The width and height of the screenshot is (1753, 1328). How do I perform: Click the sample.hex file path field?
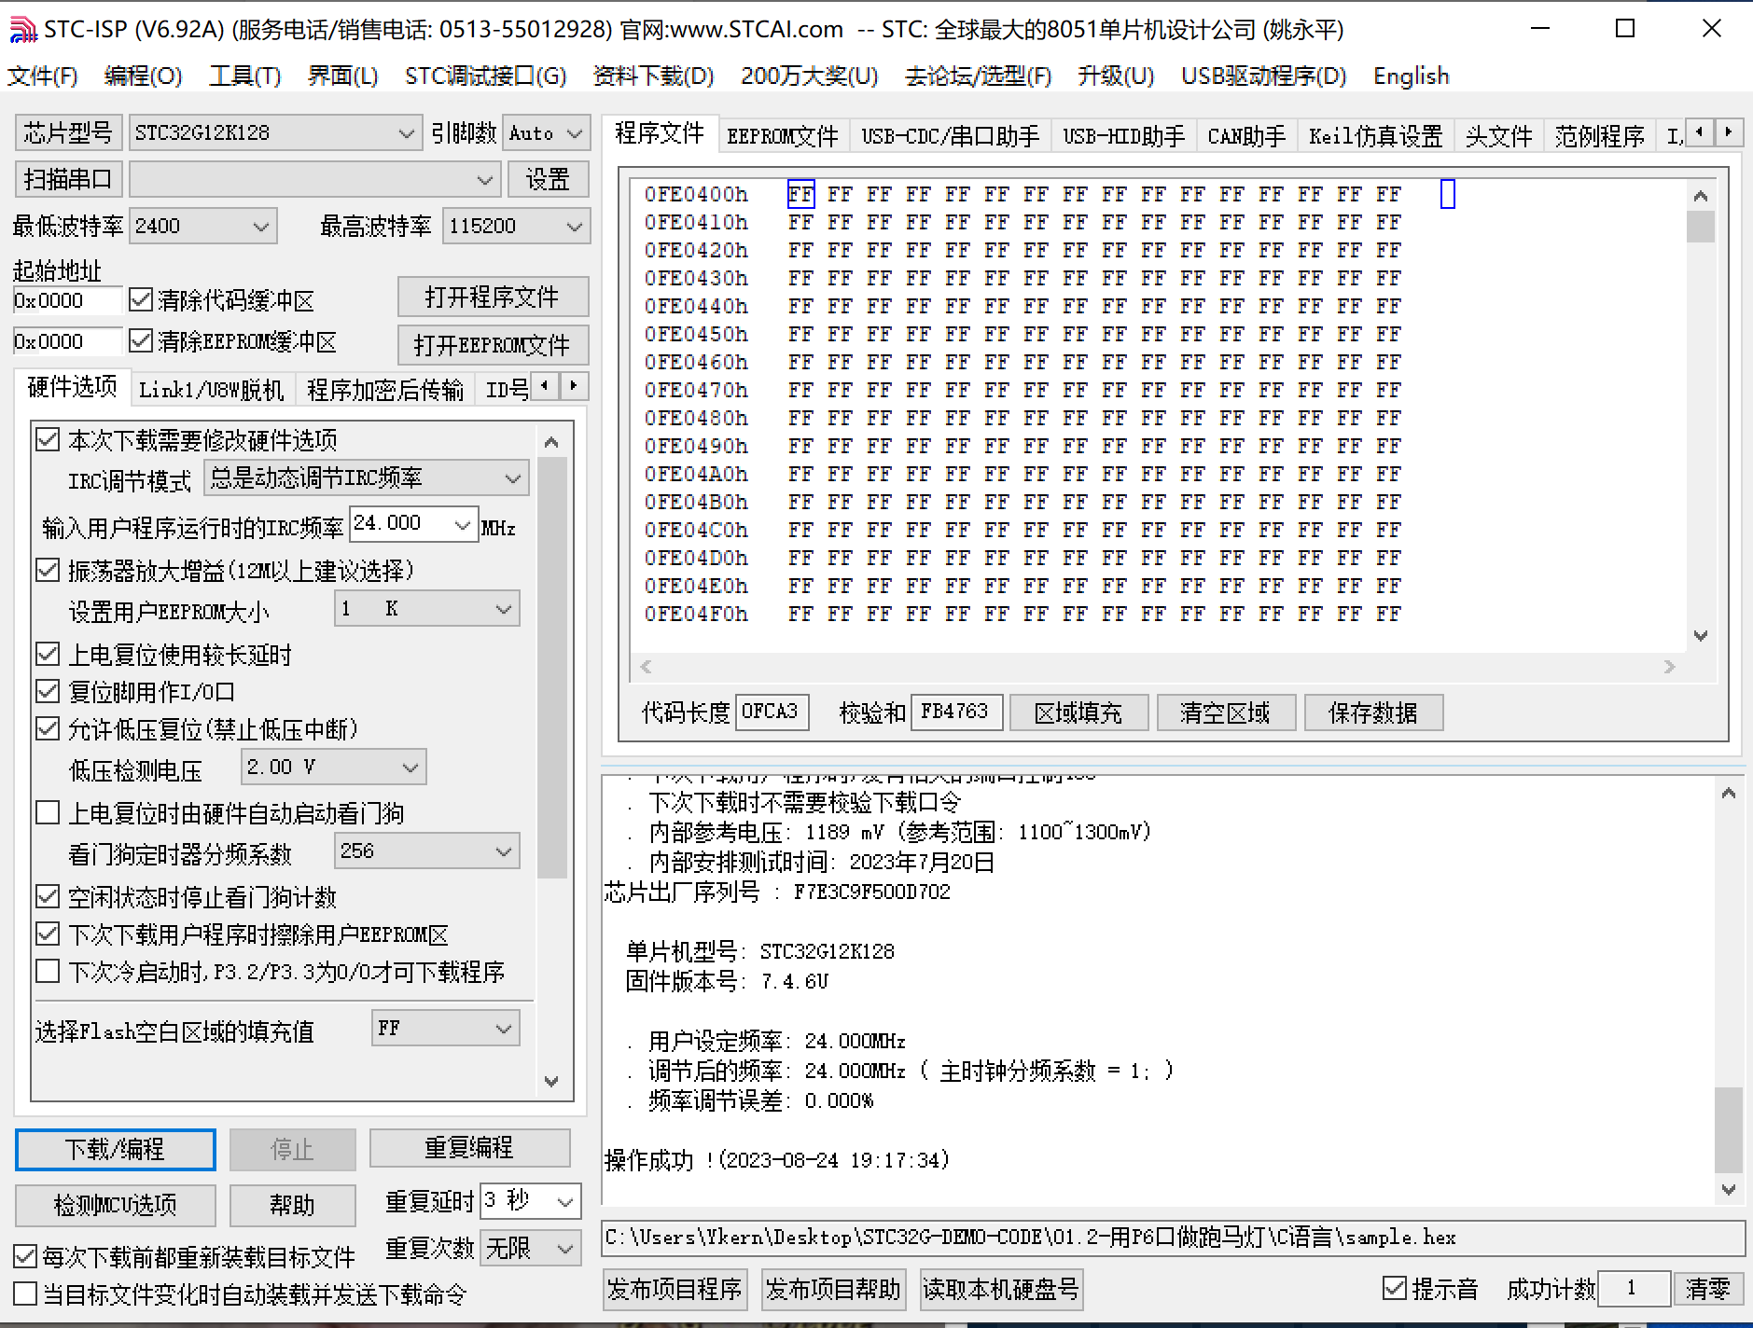1173,1238
